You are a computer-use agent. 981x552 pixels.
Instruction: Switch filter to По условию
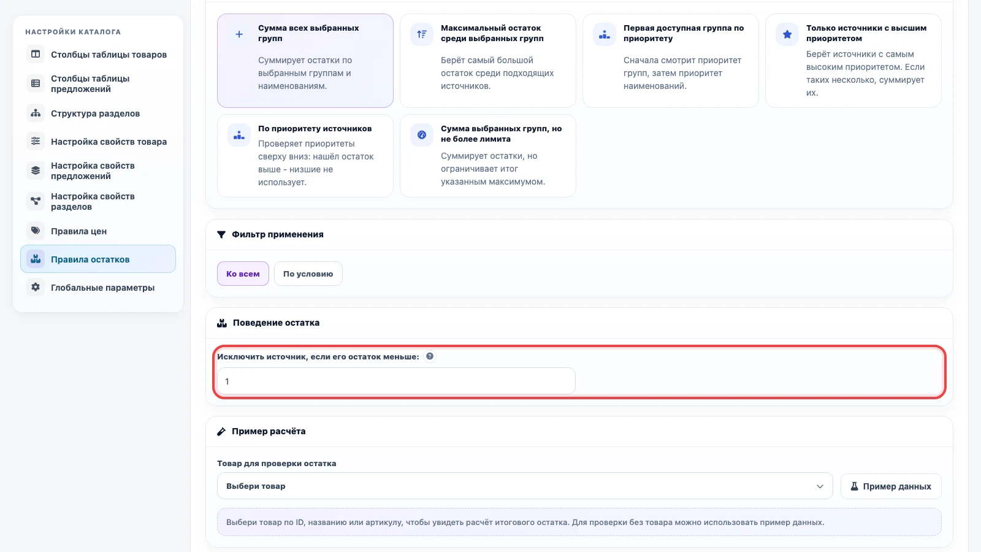click(308, 274)
